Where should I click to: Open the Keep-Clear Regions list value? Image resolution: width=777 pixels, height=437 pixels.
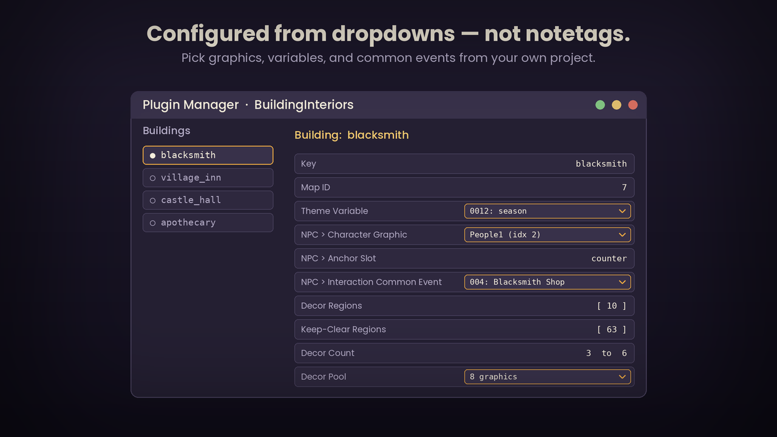(x=611, y=330)
